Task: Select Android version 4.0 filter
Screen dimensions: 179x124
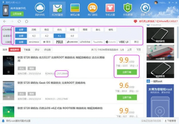Action: point(72,36)
